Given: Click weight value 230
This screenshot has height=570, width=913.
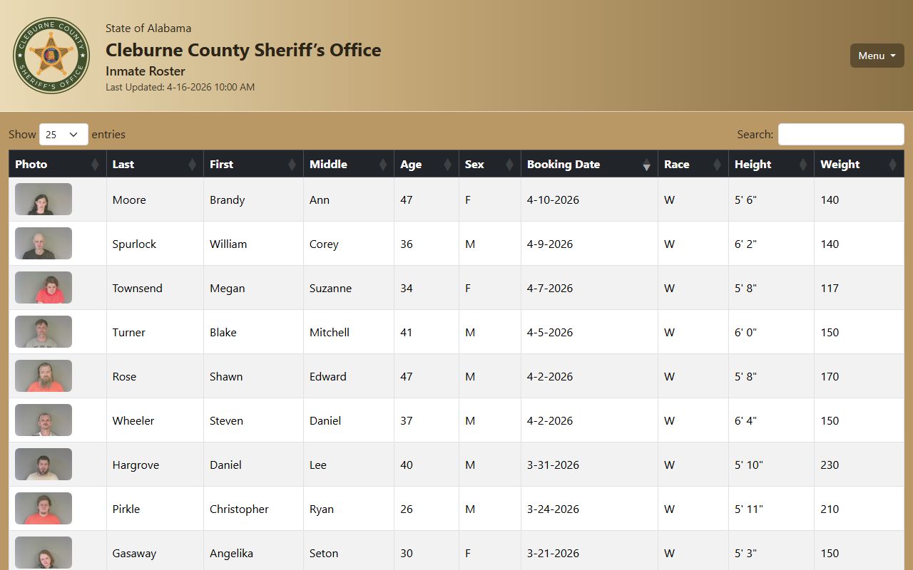Looking at the screenshot, I should coord(830,465).
